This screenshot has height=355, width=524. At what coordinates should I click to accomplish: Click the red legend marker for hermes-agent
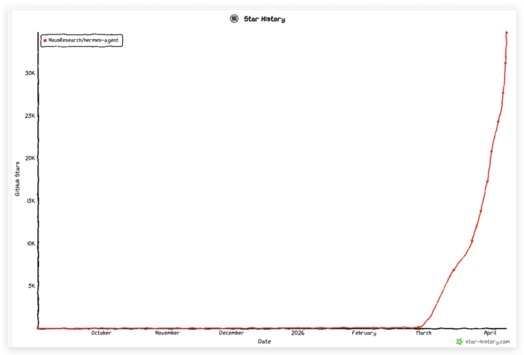pos(45,40)
